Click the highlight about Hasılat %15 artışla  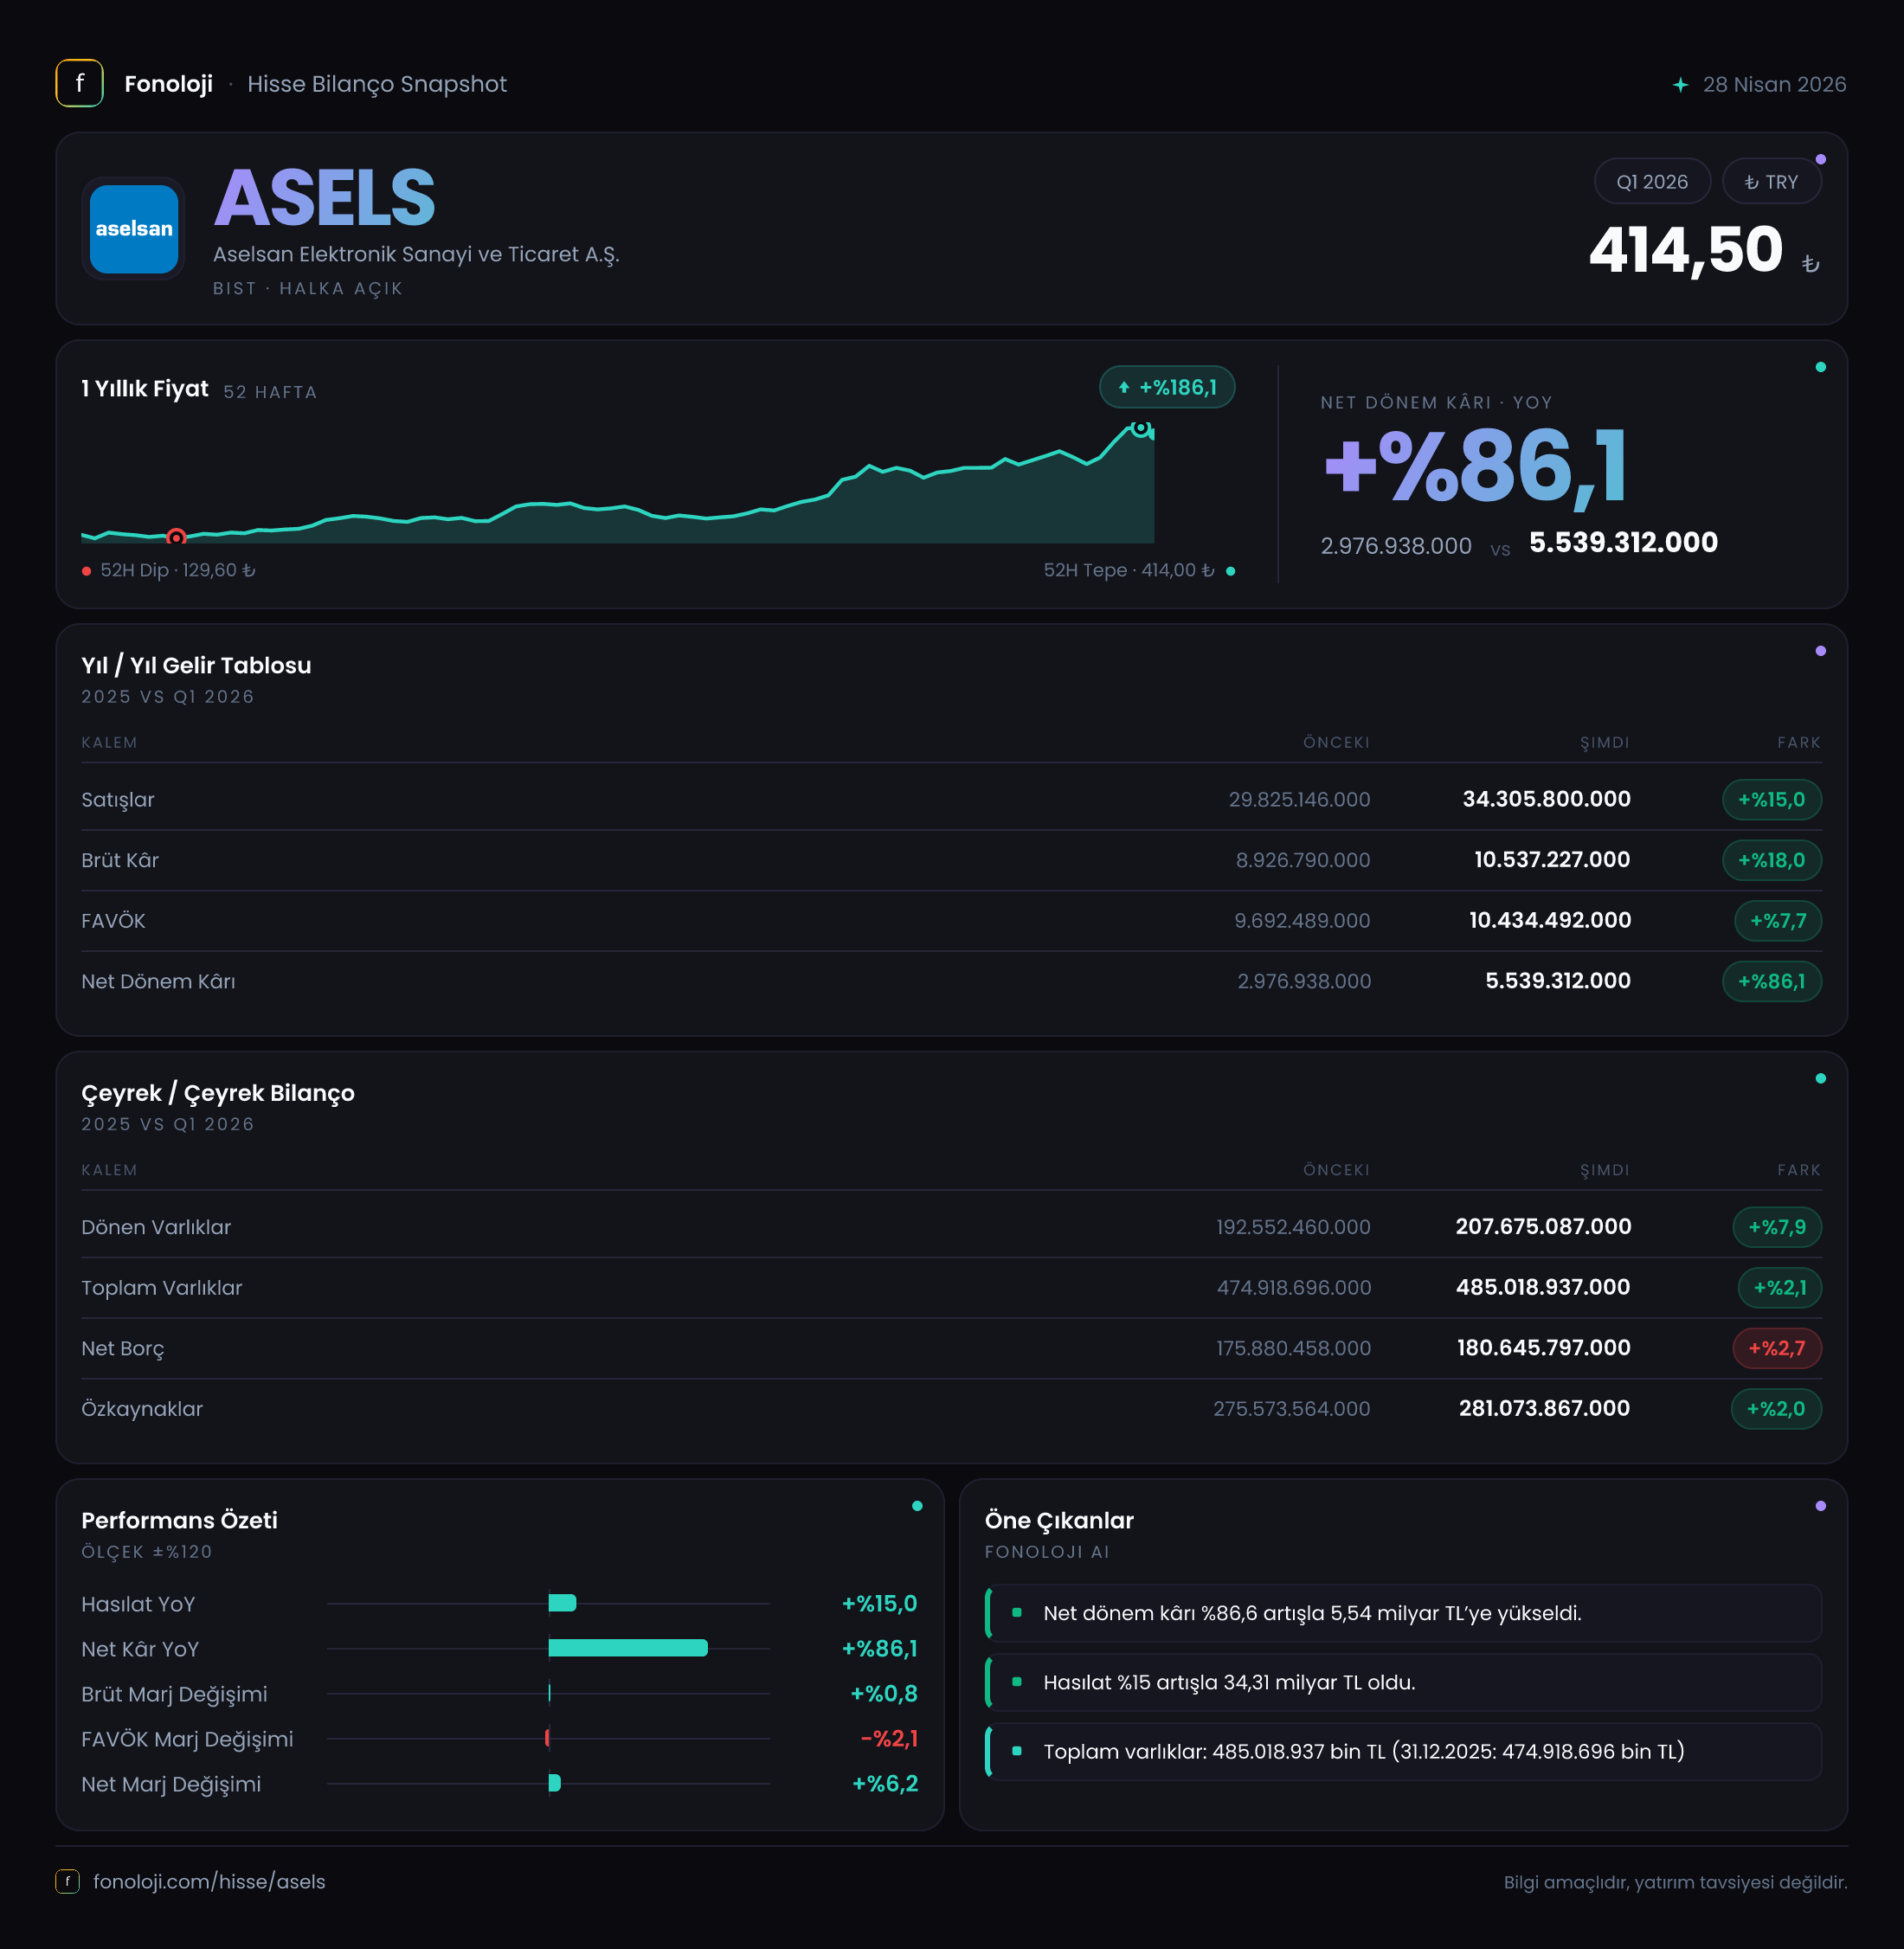(1403, 1682)
